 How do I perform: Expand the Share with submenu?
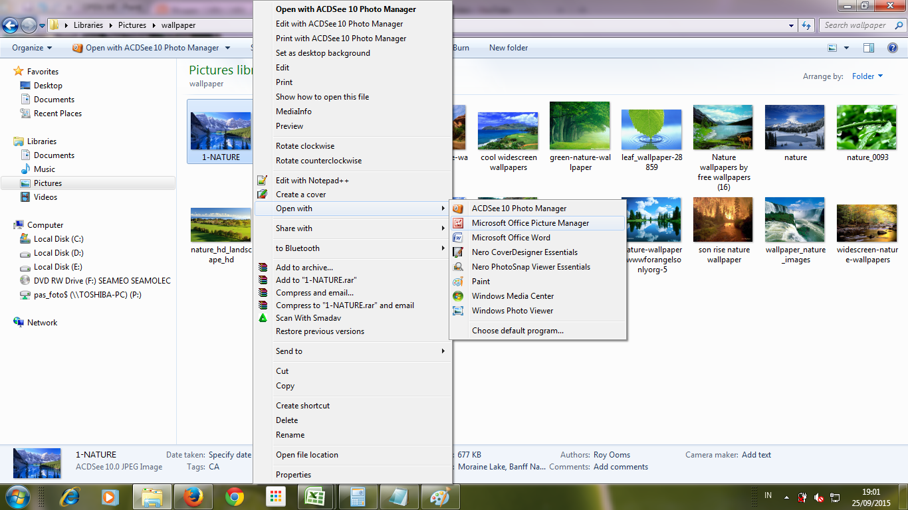coord(352,228)
